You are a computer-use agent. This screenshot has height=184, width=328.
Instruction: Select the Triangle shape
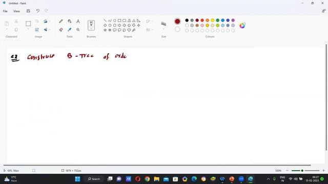point(134,20)
